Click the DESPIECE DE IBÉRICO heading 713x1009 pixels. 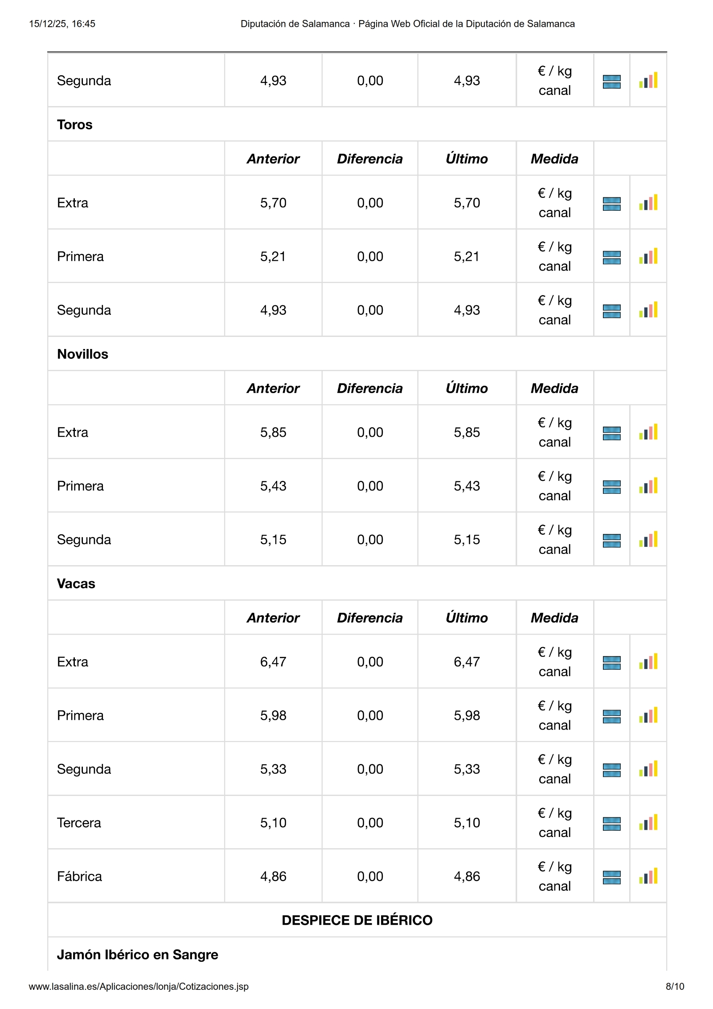click(x=357, y=920)
